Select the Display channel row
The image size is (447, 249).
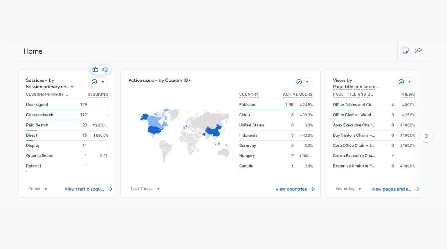click(67, 146)
